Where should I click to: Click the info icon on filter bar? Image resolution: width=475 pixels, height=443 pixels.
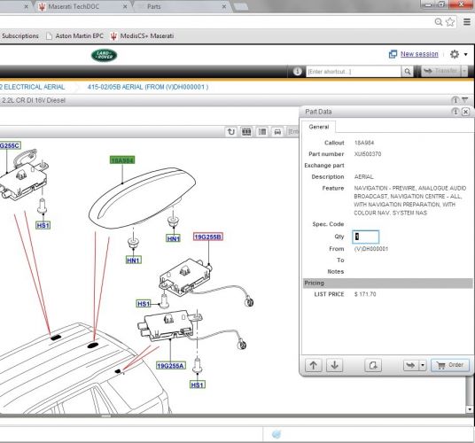[x=455, y=100]
